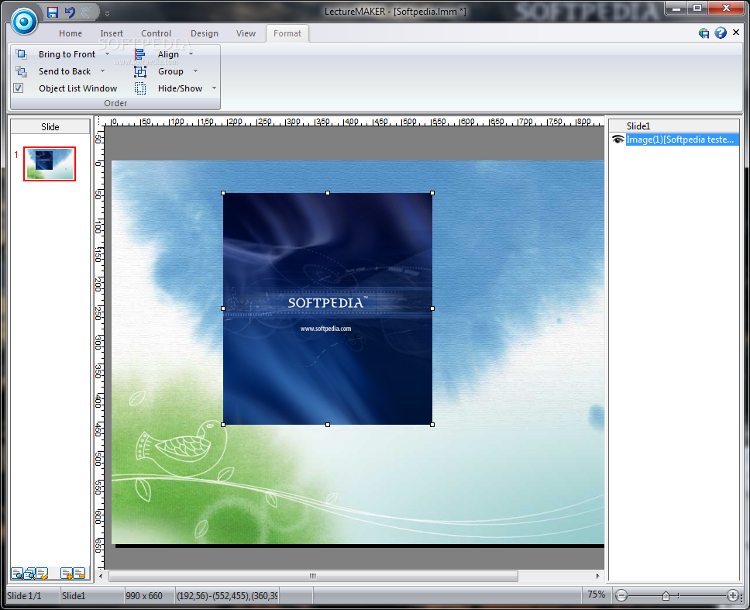The width and height of the screenshot is (750, 610).
Task: Delete the slide with minus icon
Action: coord(79,573)
